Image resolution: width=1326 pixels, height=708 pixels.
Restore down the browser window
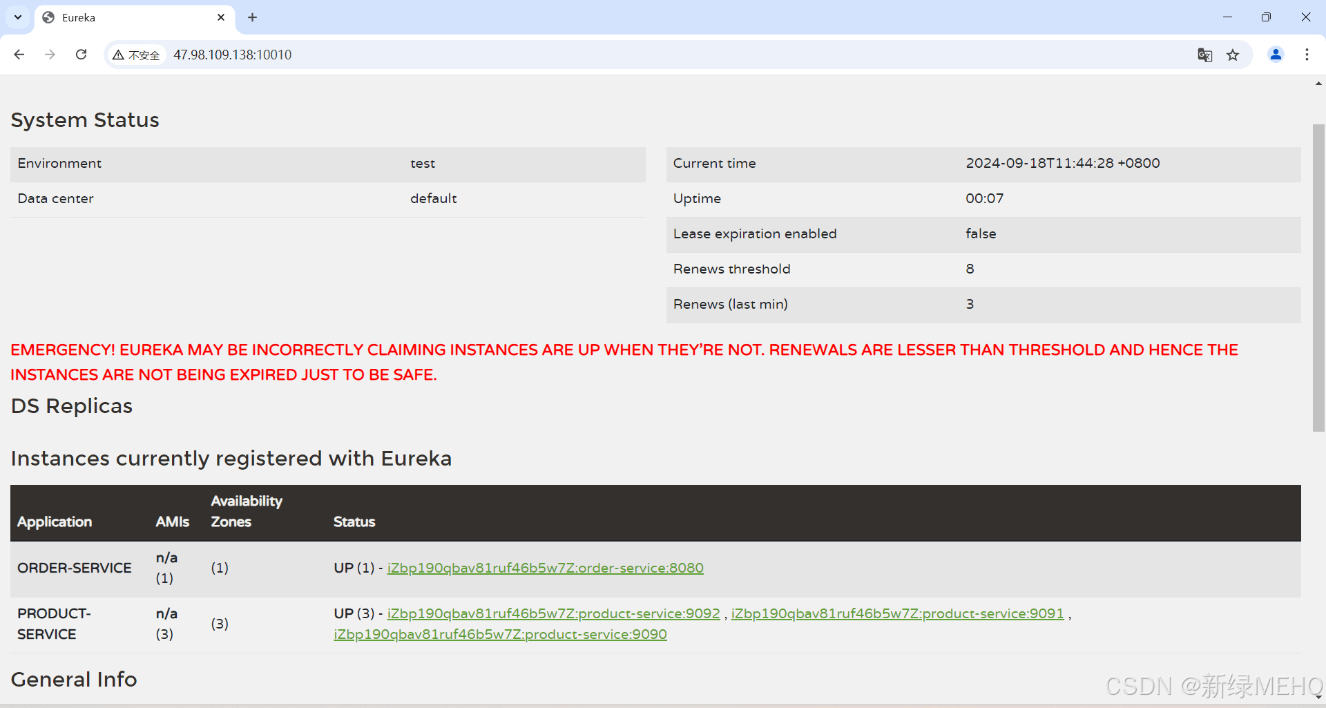1266,17
